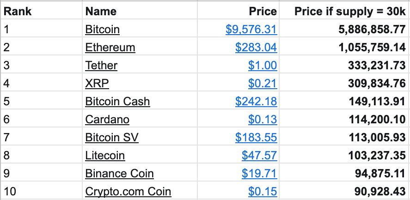Click the $47.57 Litecoin price link
Screen dimensions: 410x200
coord(259,156)
